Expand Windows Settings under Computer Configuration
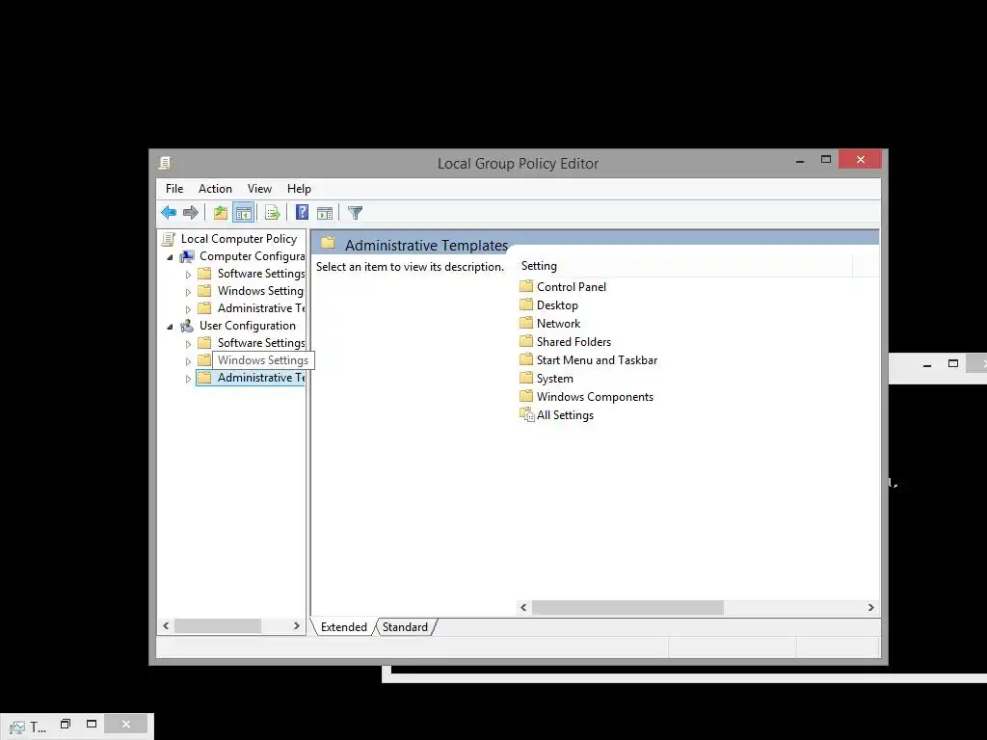 (x=188, y=292)
